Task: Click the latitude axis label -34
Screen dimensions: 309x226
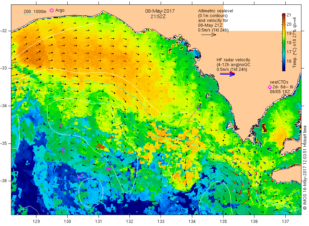Action: pos(3,106)
